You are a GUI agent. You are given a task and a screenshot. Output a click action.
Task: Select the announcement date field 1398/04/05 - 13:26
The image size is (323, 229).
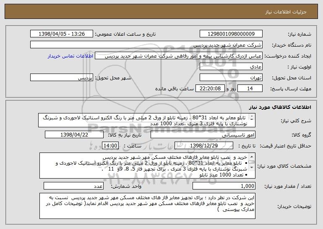point(62,34)
